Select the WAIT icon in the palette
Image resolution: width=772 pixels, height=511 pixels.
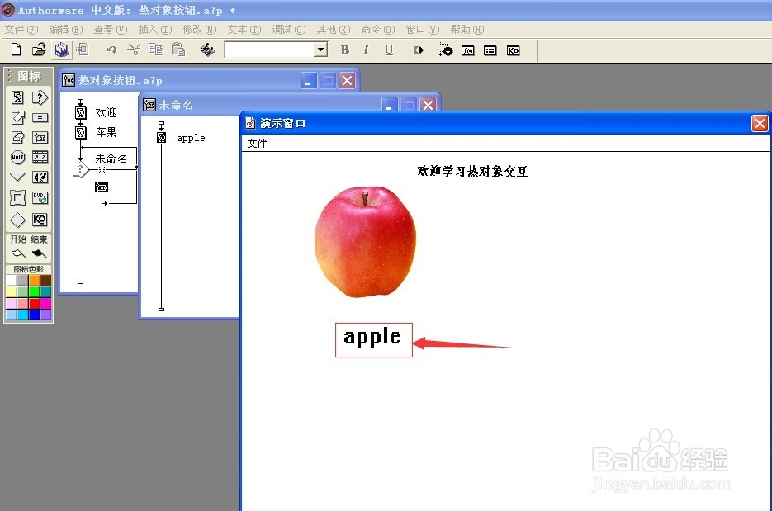tap(17, 157)
